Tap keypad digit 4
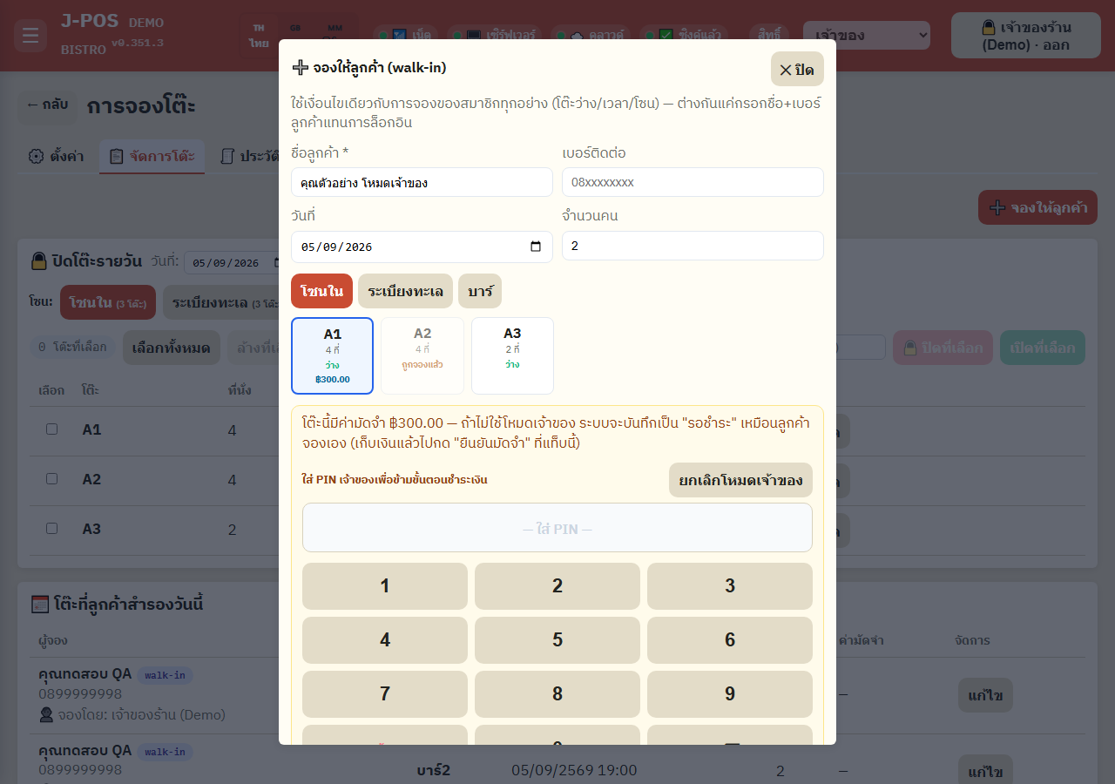 pos(385,640)
